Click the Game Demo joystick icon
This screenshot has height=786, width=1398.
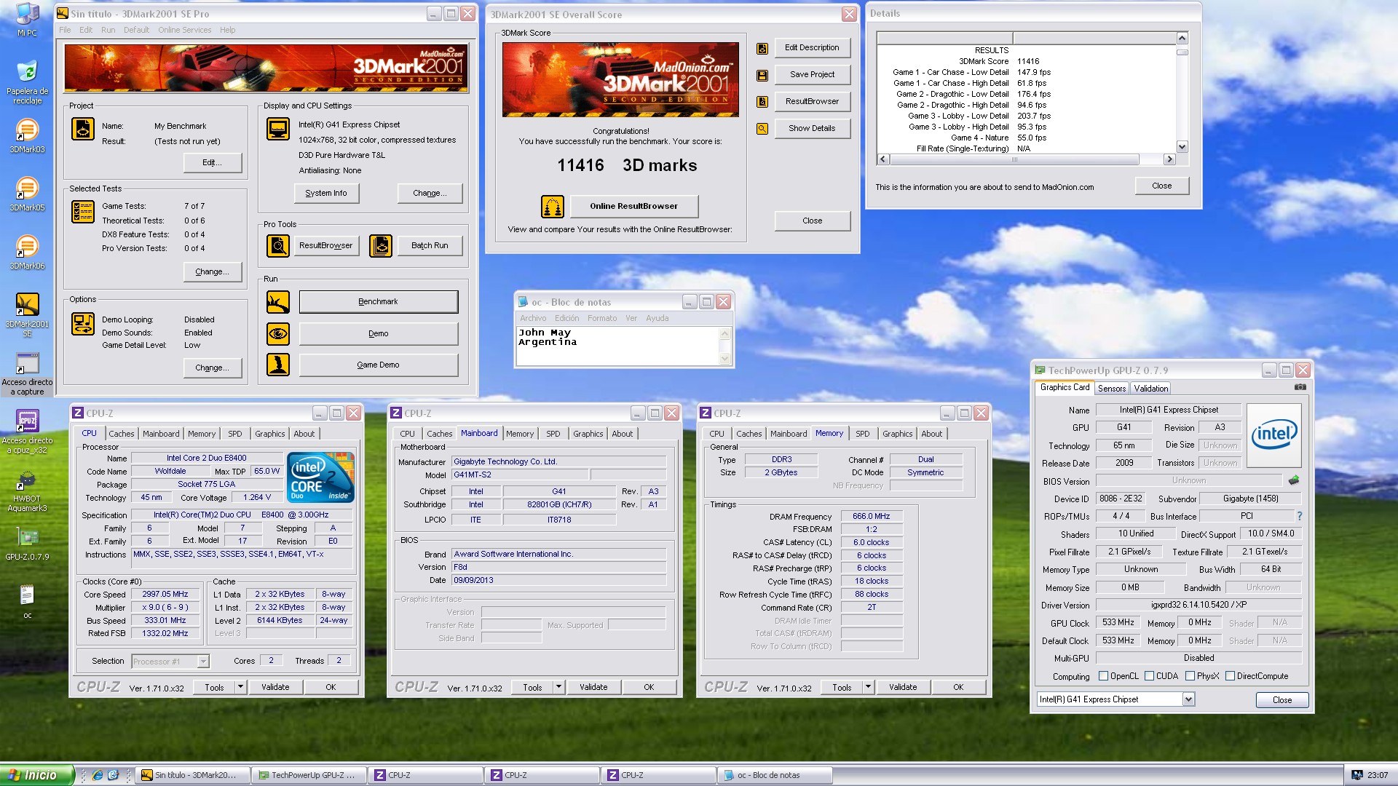[x=278, y=365]
